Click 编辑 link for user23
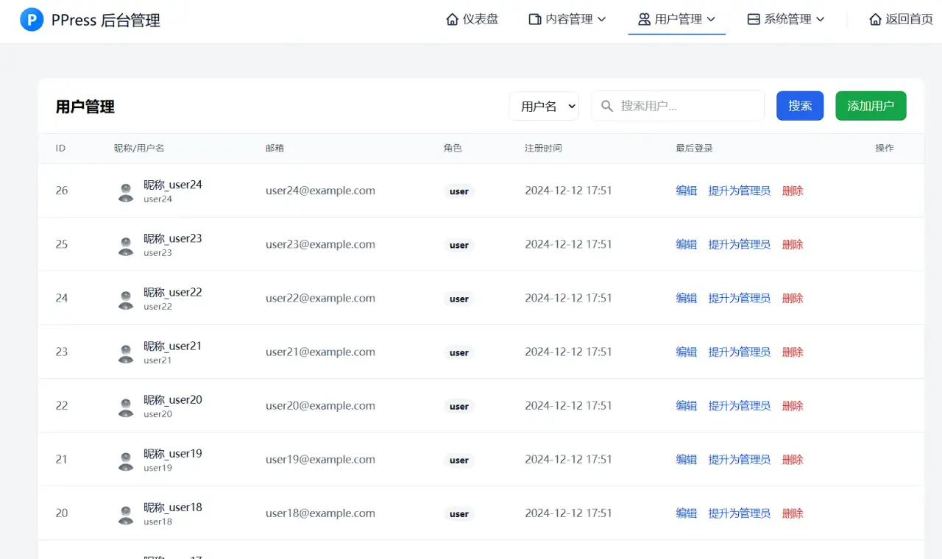The height and width of the screenshot is (559, 942). 686,244
